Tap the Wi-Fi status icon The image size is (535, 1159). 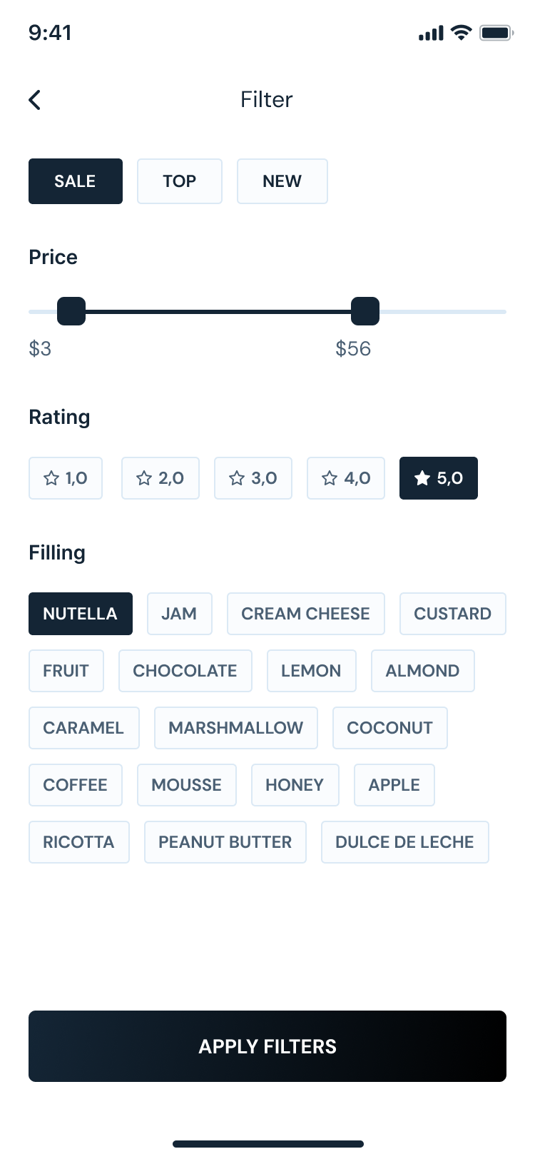click(x=462, y=33)
